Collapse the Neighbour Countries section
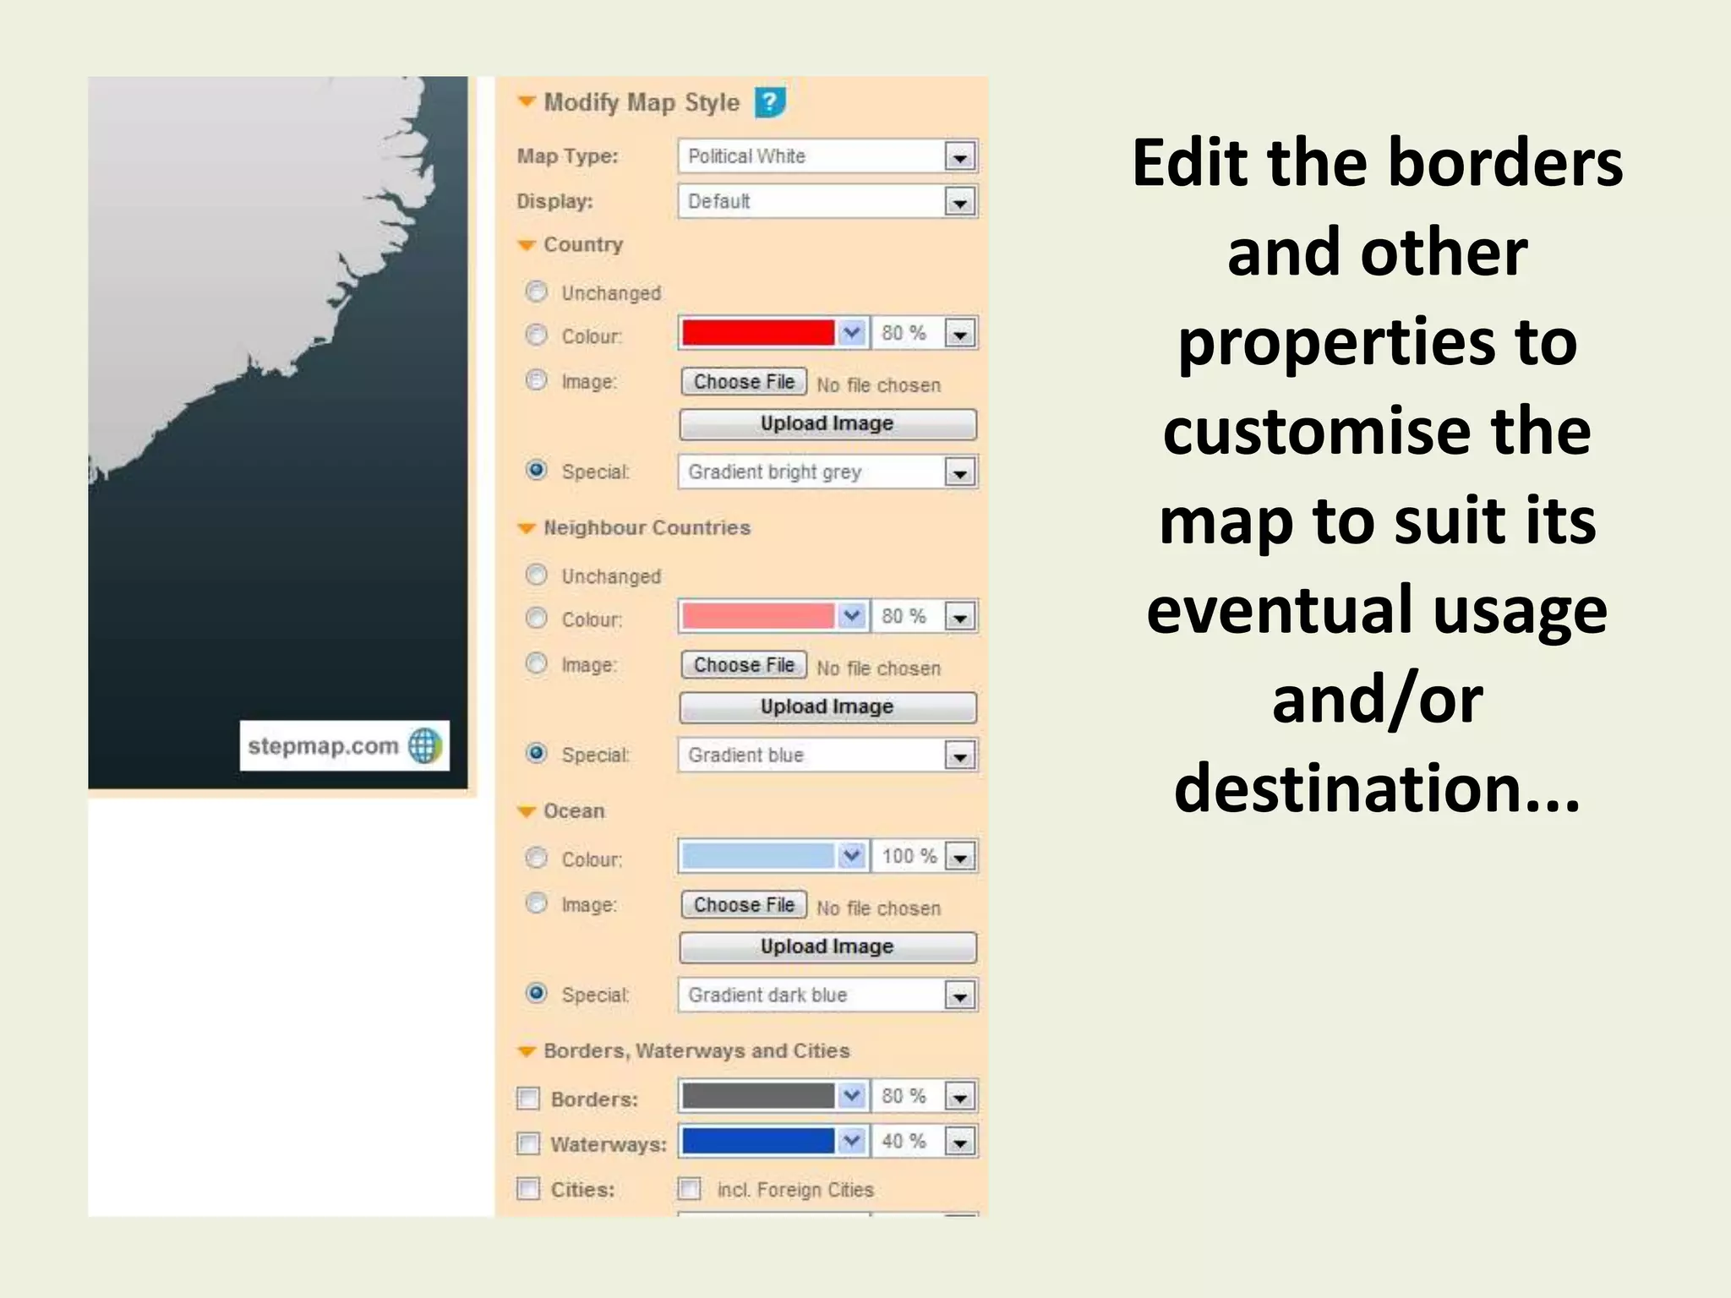The image size is (1731, 1298). [x=527, y=528]
